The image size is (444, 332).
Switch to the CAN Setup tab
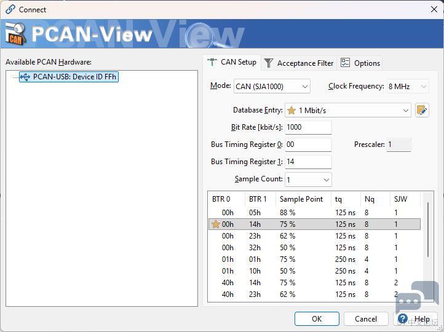pos(232,62)
